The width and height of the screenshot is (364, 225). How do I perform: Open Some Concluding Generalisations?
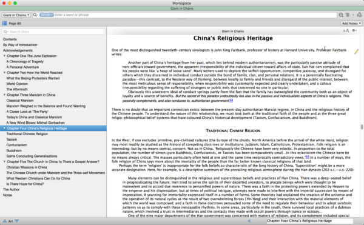pyautogui.click(x=32, y=156)
